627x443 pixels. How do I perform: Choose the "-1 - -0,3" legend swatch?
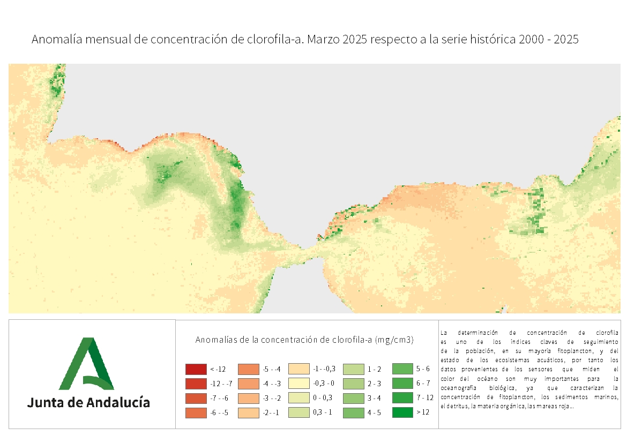(299, 369)
